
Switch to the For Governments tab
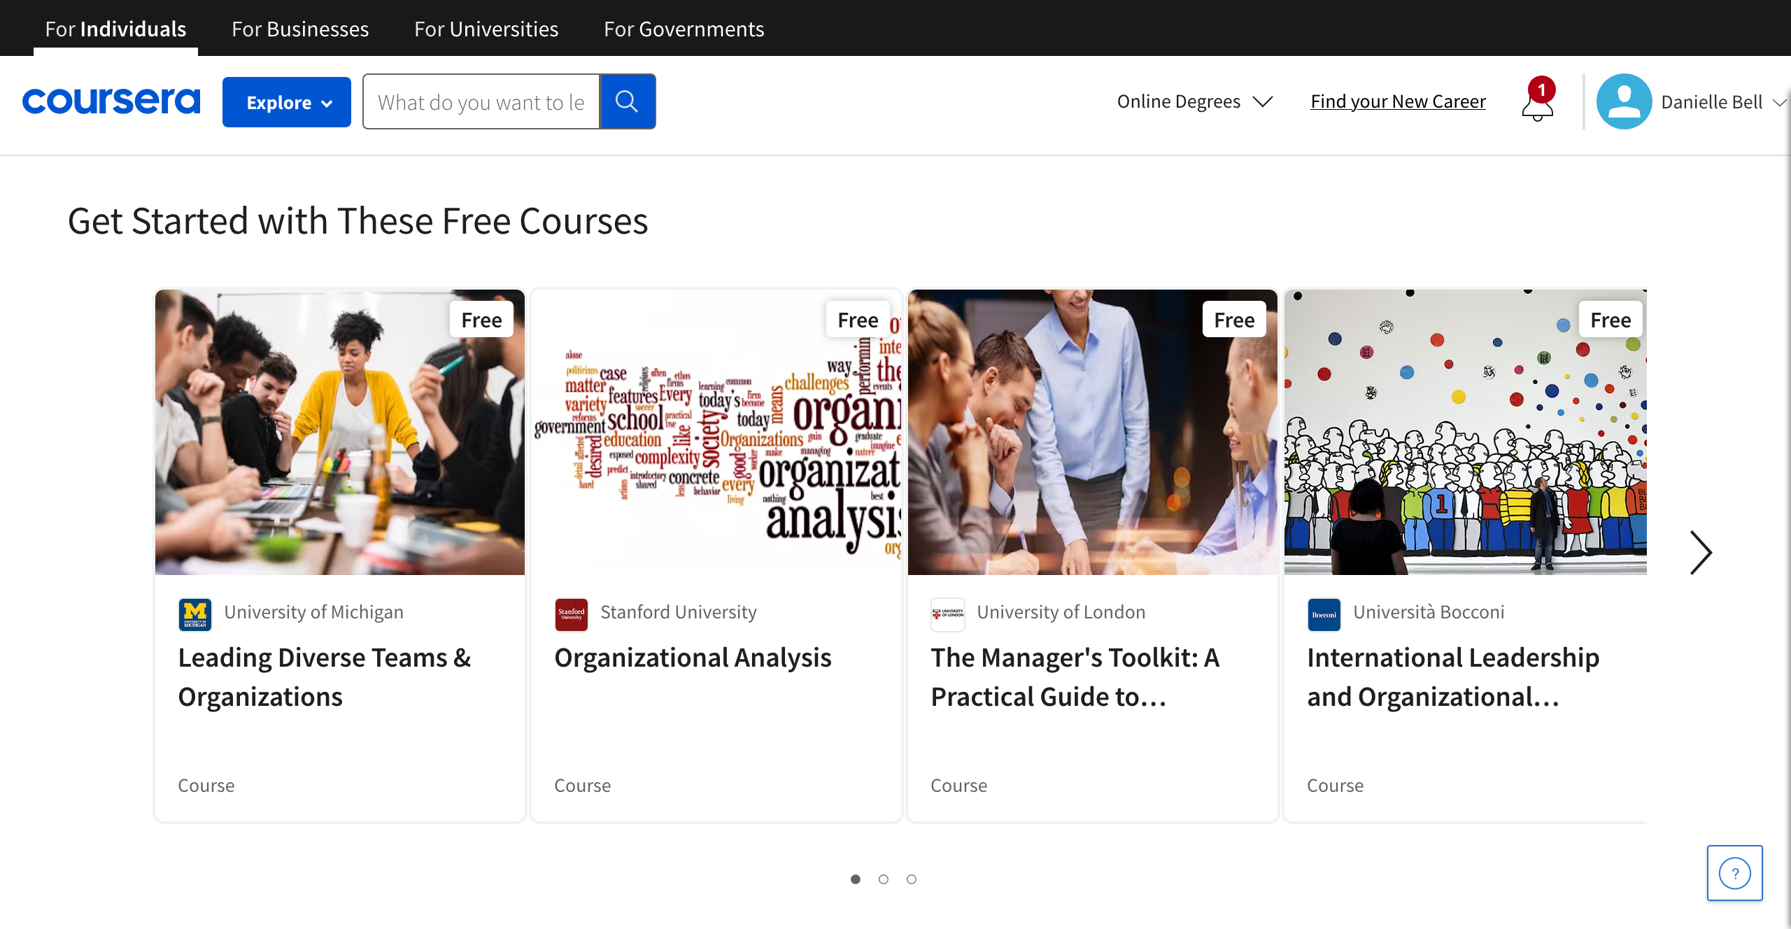(684, 29)
